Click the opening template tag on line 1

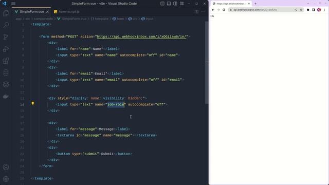(x=41, y=24)
